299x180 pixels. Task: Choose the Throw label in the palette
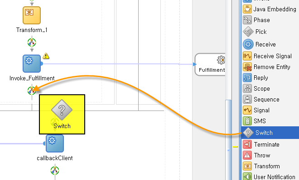(262, 155)
